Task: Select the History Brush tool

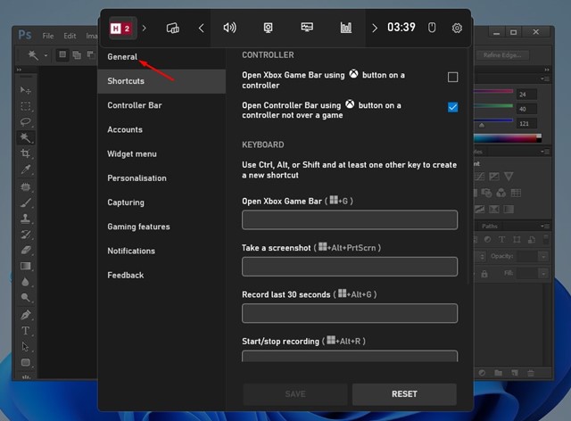Action: click(x=26, y=235)
